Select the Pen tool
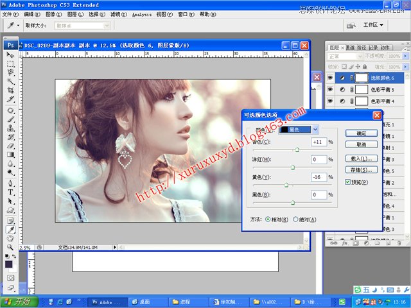Viewport: 411px width, 308px height. coord(10,183)
